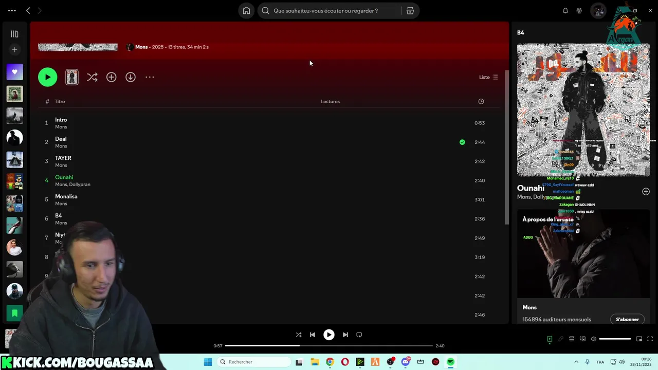Click the S'abonner button
This screenshot has width=658, height=370.
[x=627, y=320]
